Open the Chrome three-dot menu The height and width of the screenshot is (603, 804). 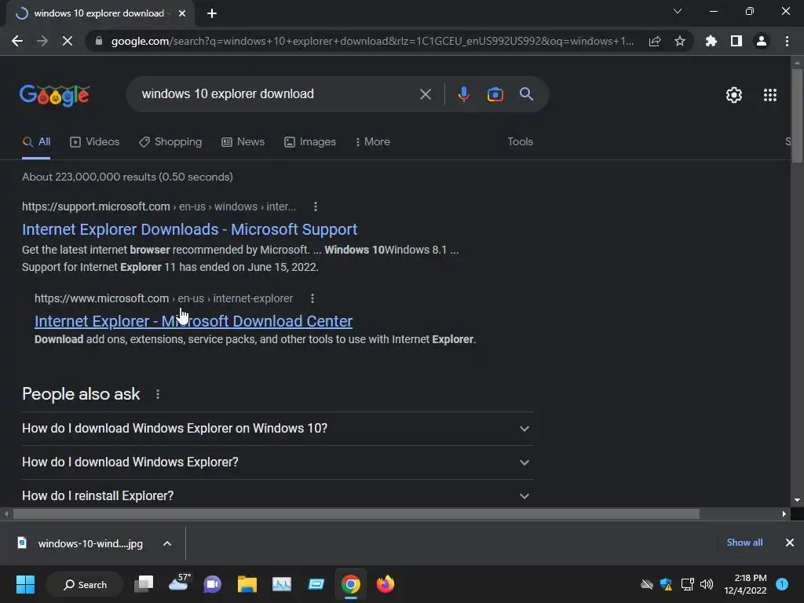pos(787,41)
